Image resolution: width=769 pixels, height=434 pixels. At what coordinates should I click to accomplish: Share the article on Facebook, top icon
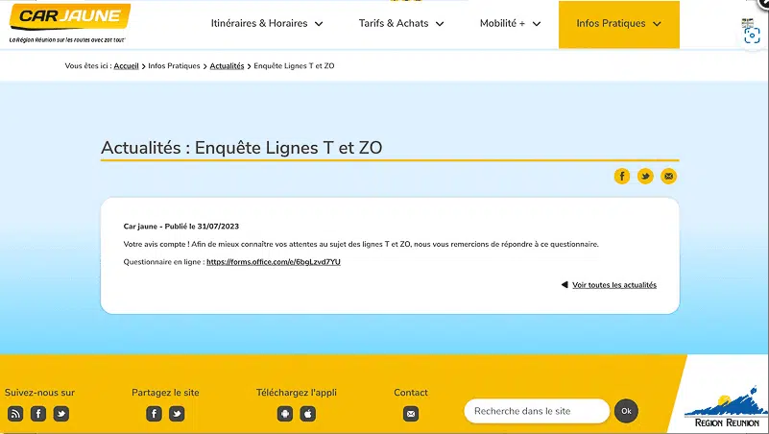point(622,176)
